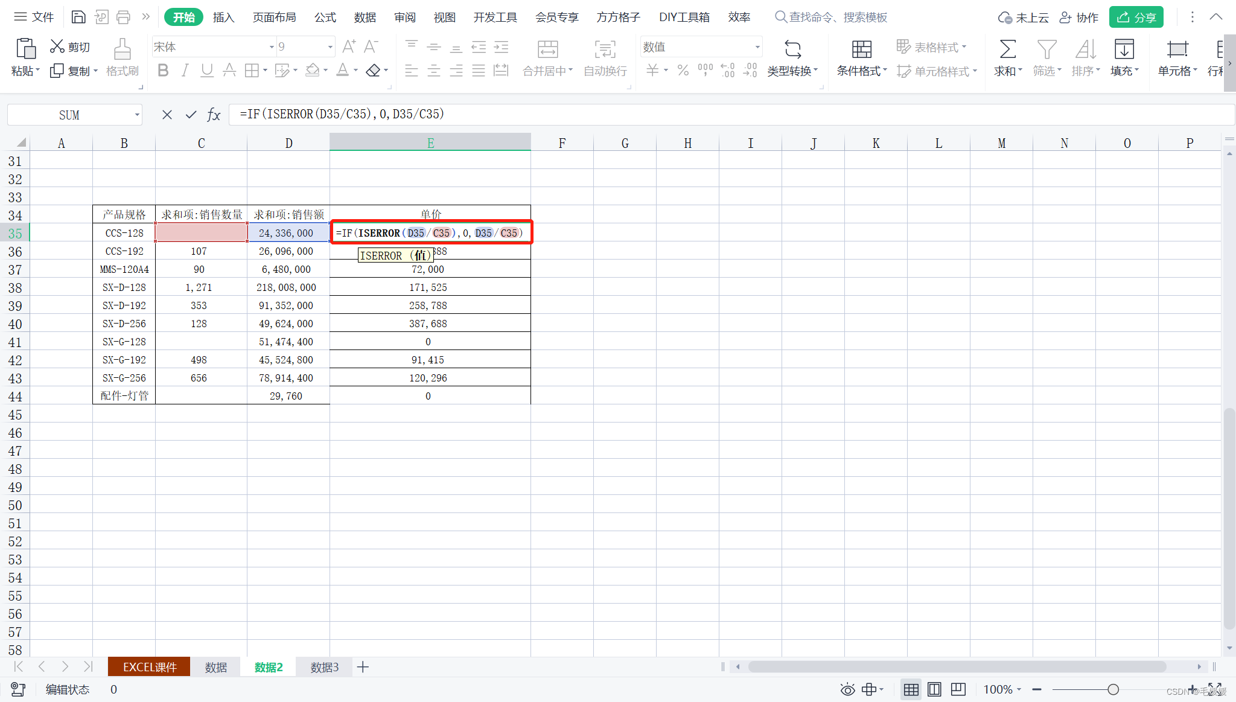The height and width of the screenshot is (702, 1236).
Task: Click the Cut scissors icon
Action: coord(57,46)
